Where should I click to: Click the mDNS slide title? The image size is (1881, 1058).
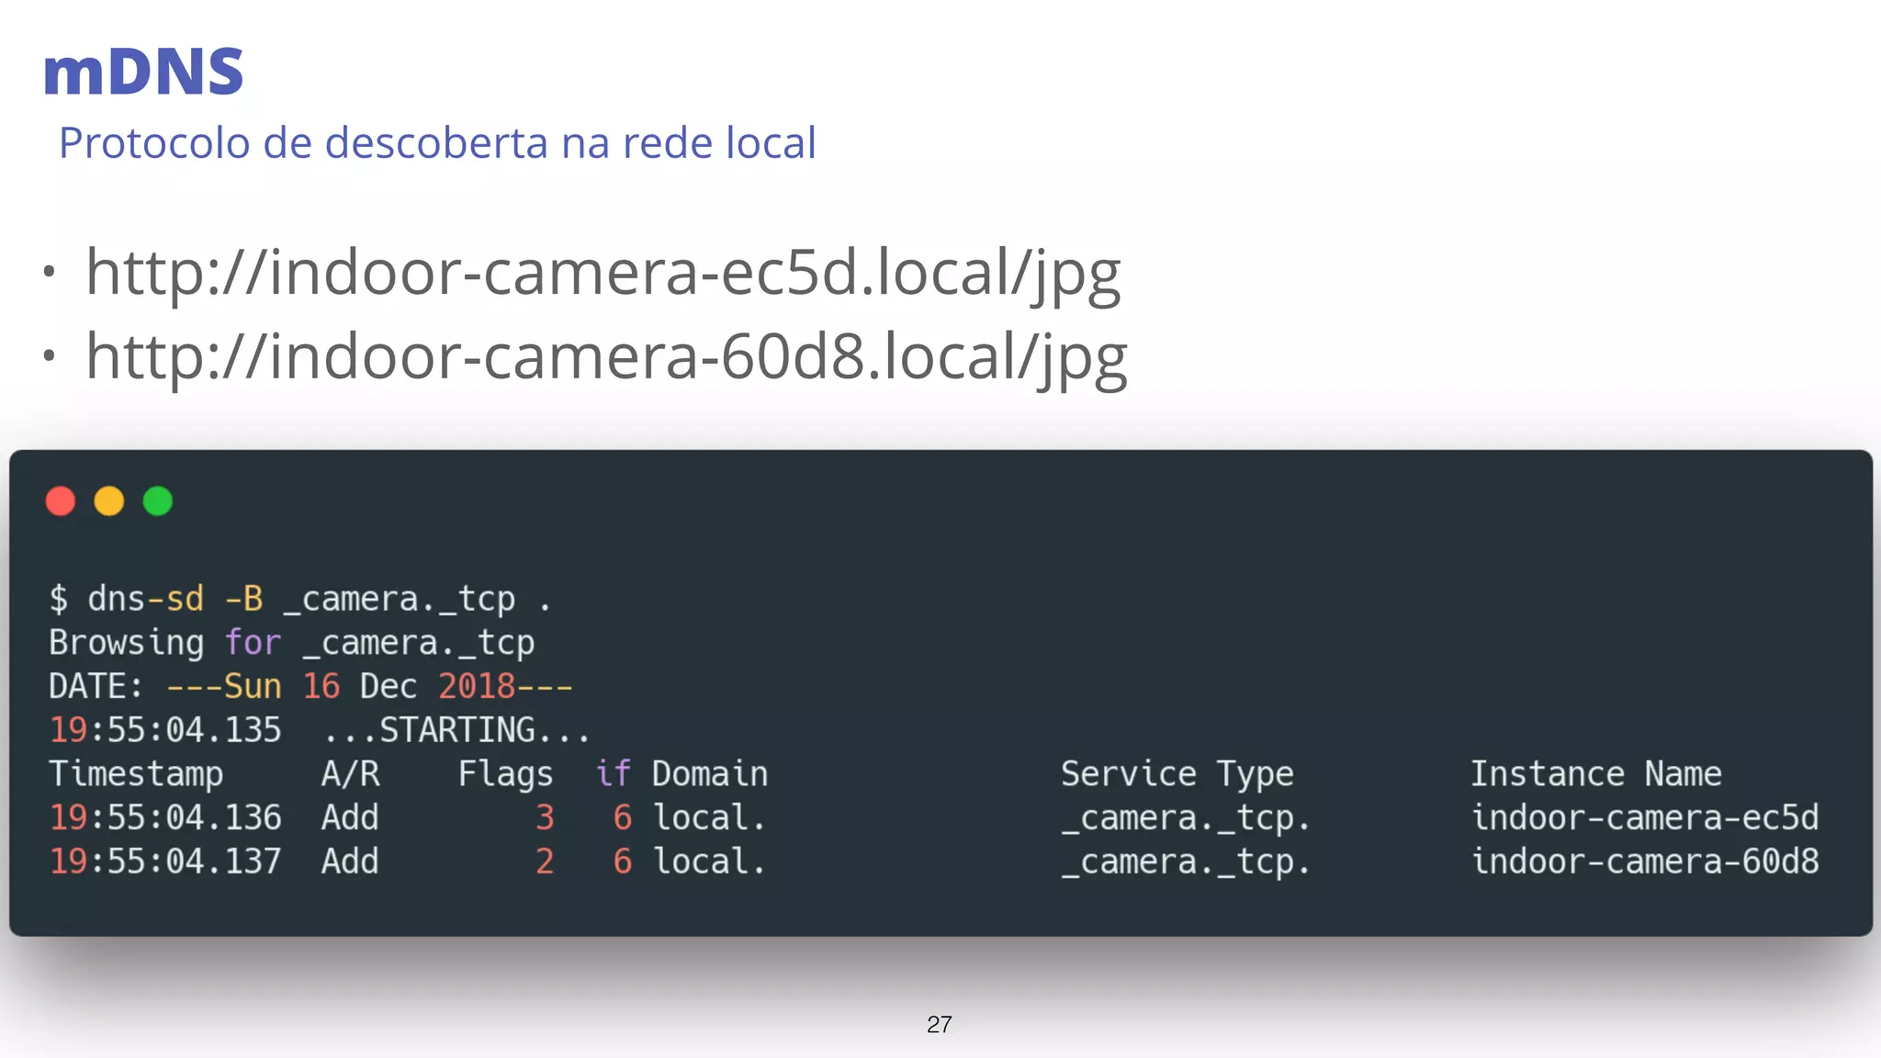pos(143,72)
